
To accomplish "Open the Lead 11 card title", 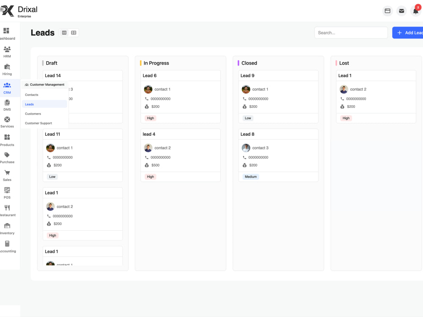I will tap(52, 134).
